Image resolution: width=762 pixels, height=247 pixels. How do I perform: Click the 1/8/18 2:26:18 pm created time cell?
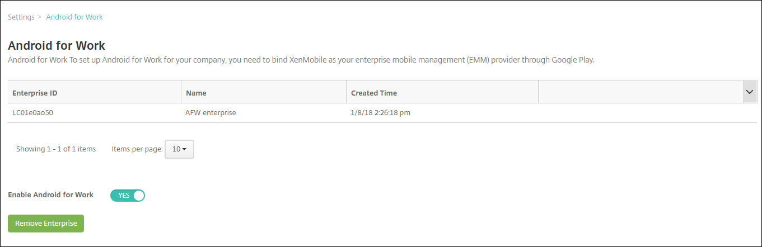tap(380, 113)
